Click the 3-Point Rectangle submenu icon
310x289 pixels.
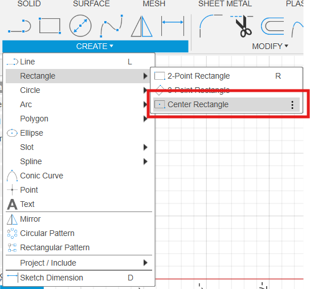(x=160, y=90)
